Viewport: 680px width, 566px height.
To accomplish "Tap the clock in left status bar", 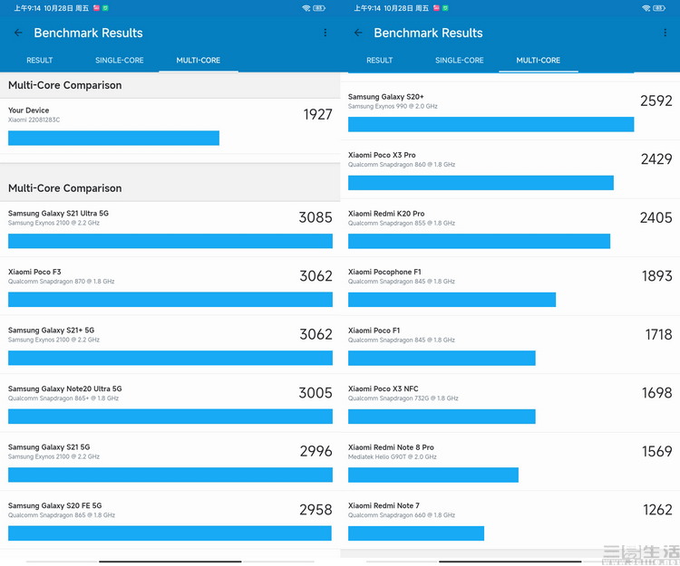I will click(27, 8).
